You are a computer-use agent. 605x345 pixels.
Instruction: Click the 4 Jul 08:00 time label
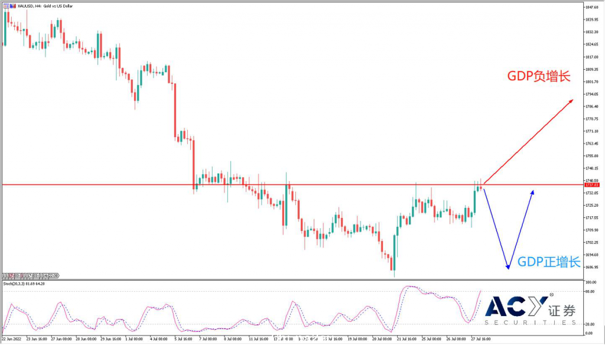click(158, 339)
